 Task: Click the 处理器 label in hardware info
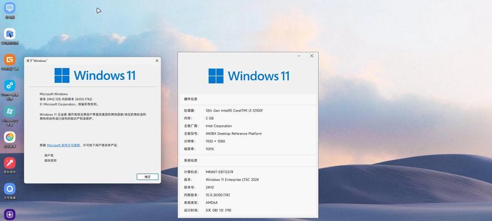[189, 110]
